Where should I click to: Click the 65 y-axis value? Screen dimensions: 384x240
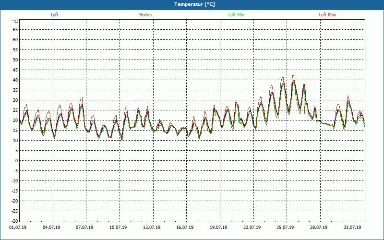coord(15,30)
